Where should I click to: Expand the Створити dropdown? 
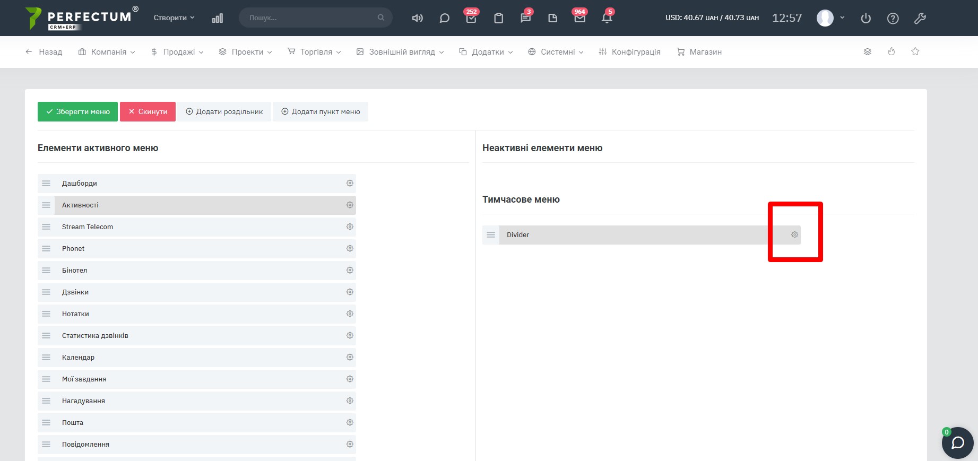[x=174, y=18]
